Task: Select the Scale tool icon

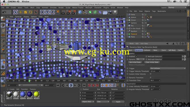Action: [x=25, y=12]
